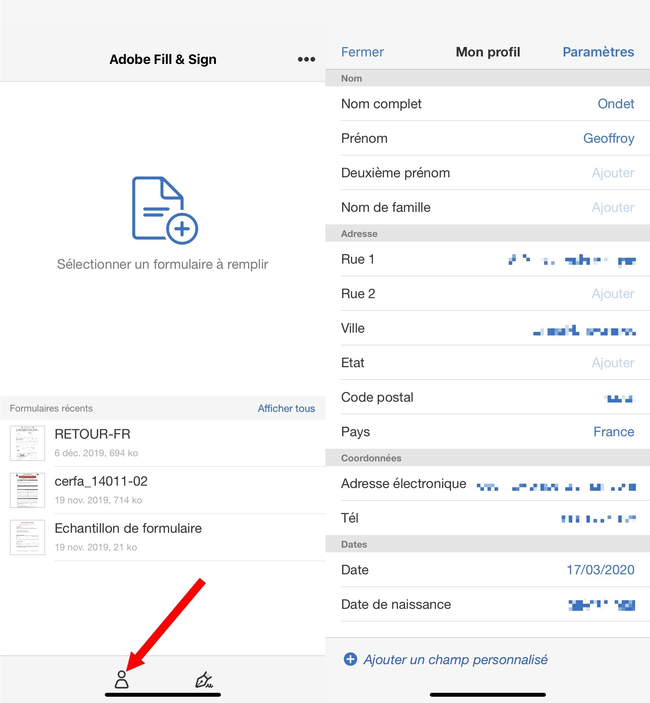Edit Adresse électronique field
The width and height of the screenshot is (650, 703).
point(487,483)
